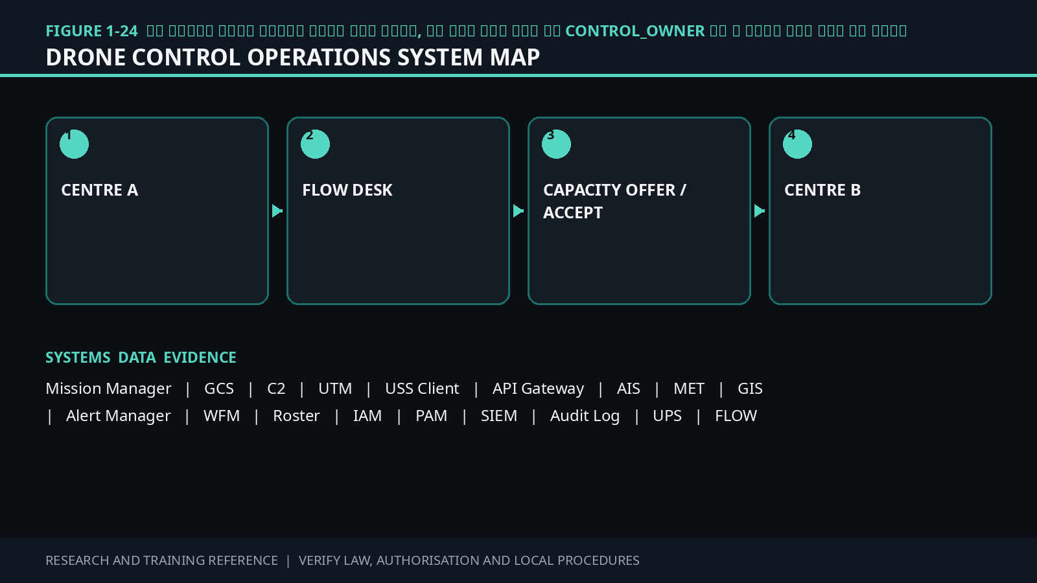Viewport: 1037px width, 583px height.
Task: Click arrow between Centre A and Flow Desk
Action: (277, 211)
